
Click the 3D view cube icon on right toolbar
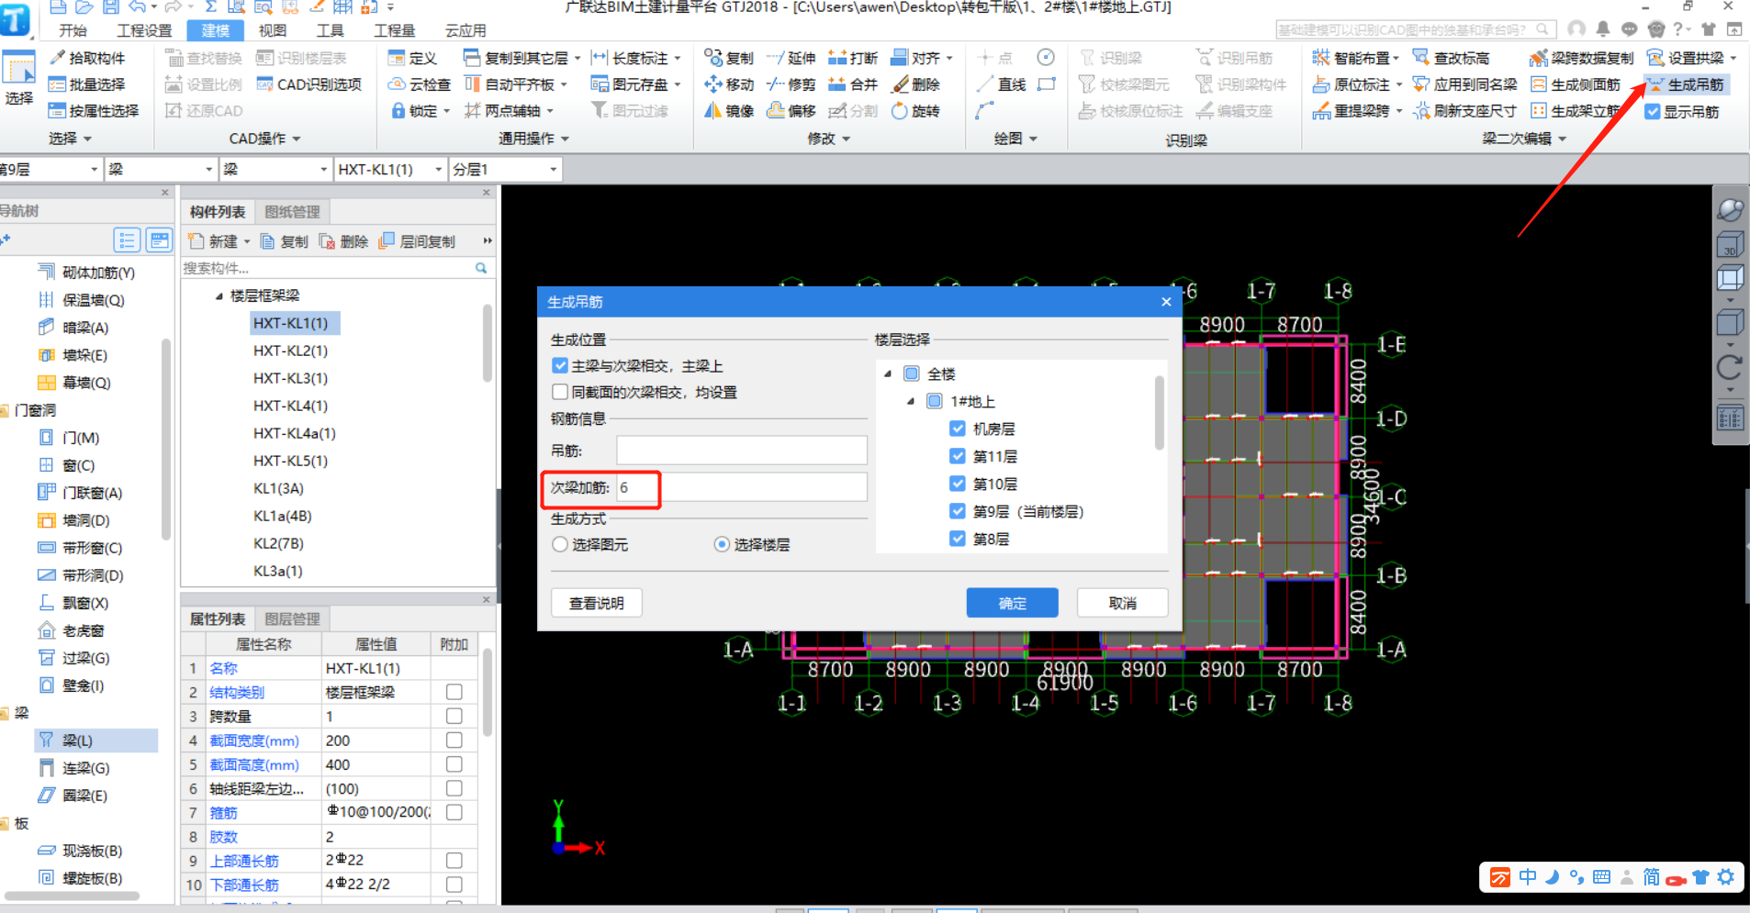tap(1730, 244)
